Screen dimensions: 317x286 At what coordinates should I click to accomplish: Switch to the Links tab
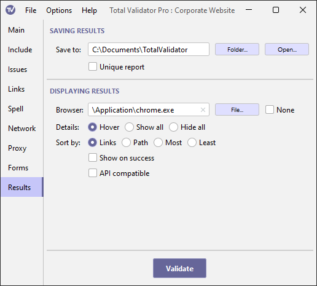pos(22,89)
